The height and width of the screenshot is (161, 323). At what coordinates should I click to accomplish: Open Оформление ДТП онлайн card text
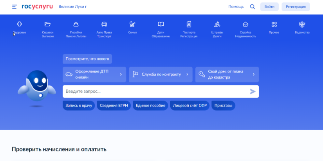(92, 74)
